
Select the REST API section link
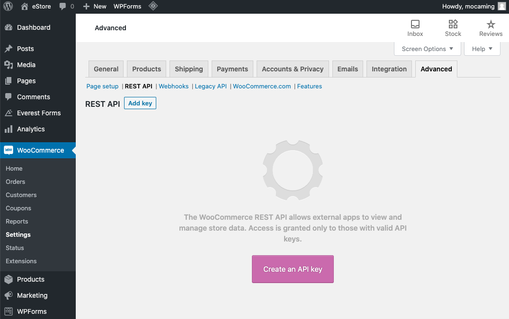point(139,86)
